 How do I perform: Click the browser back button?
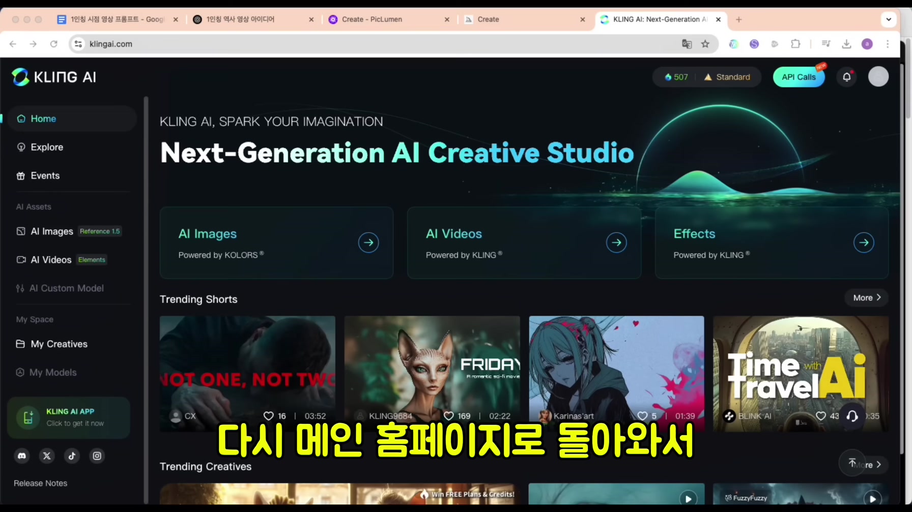tap(13, 44)
